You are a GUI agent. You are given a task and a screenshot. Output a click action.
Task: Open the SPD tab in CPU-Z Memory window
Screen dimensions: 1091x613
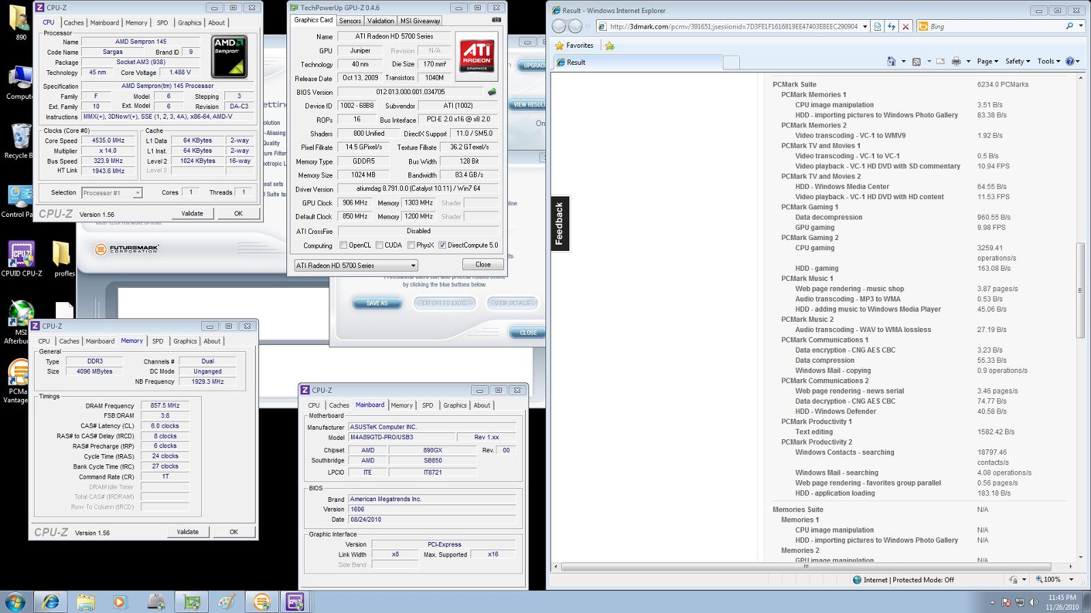[x=158, y=342]
